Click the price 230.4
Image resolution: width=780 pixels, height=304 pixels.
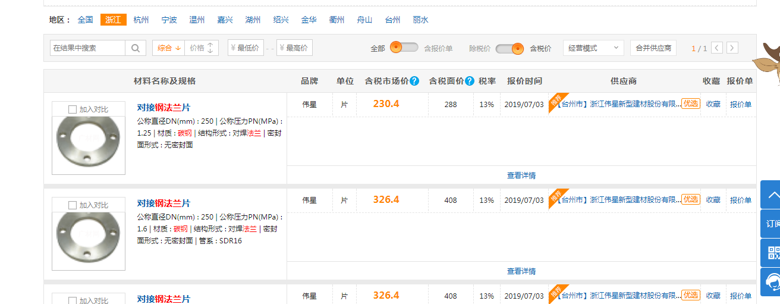click(x=386, y=104)
